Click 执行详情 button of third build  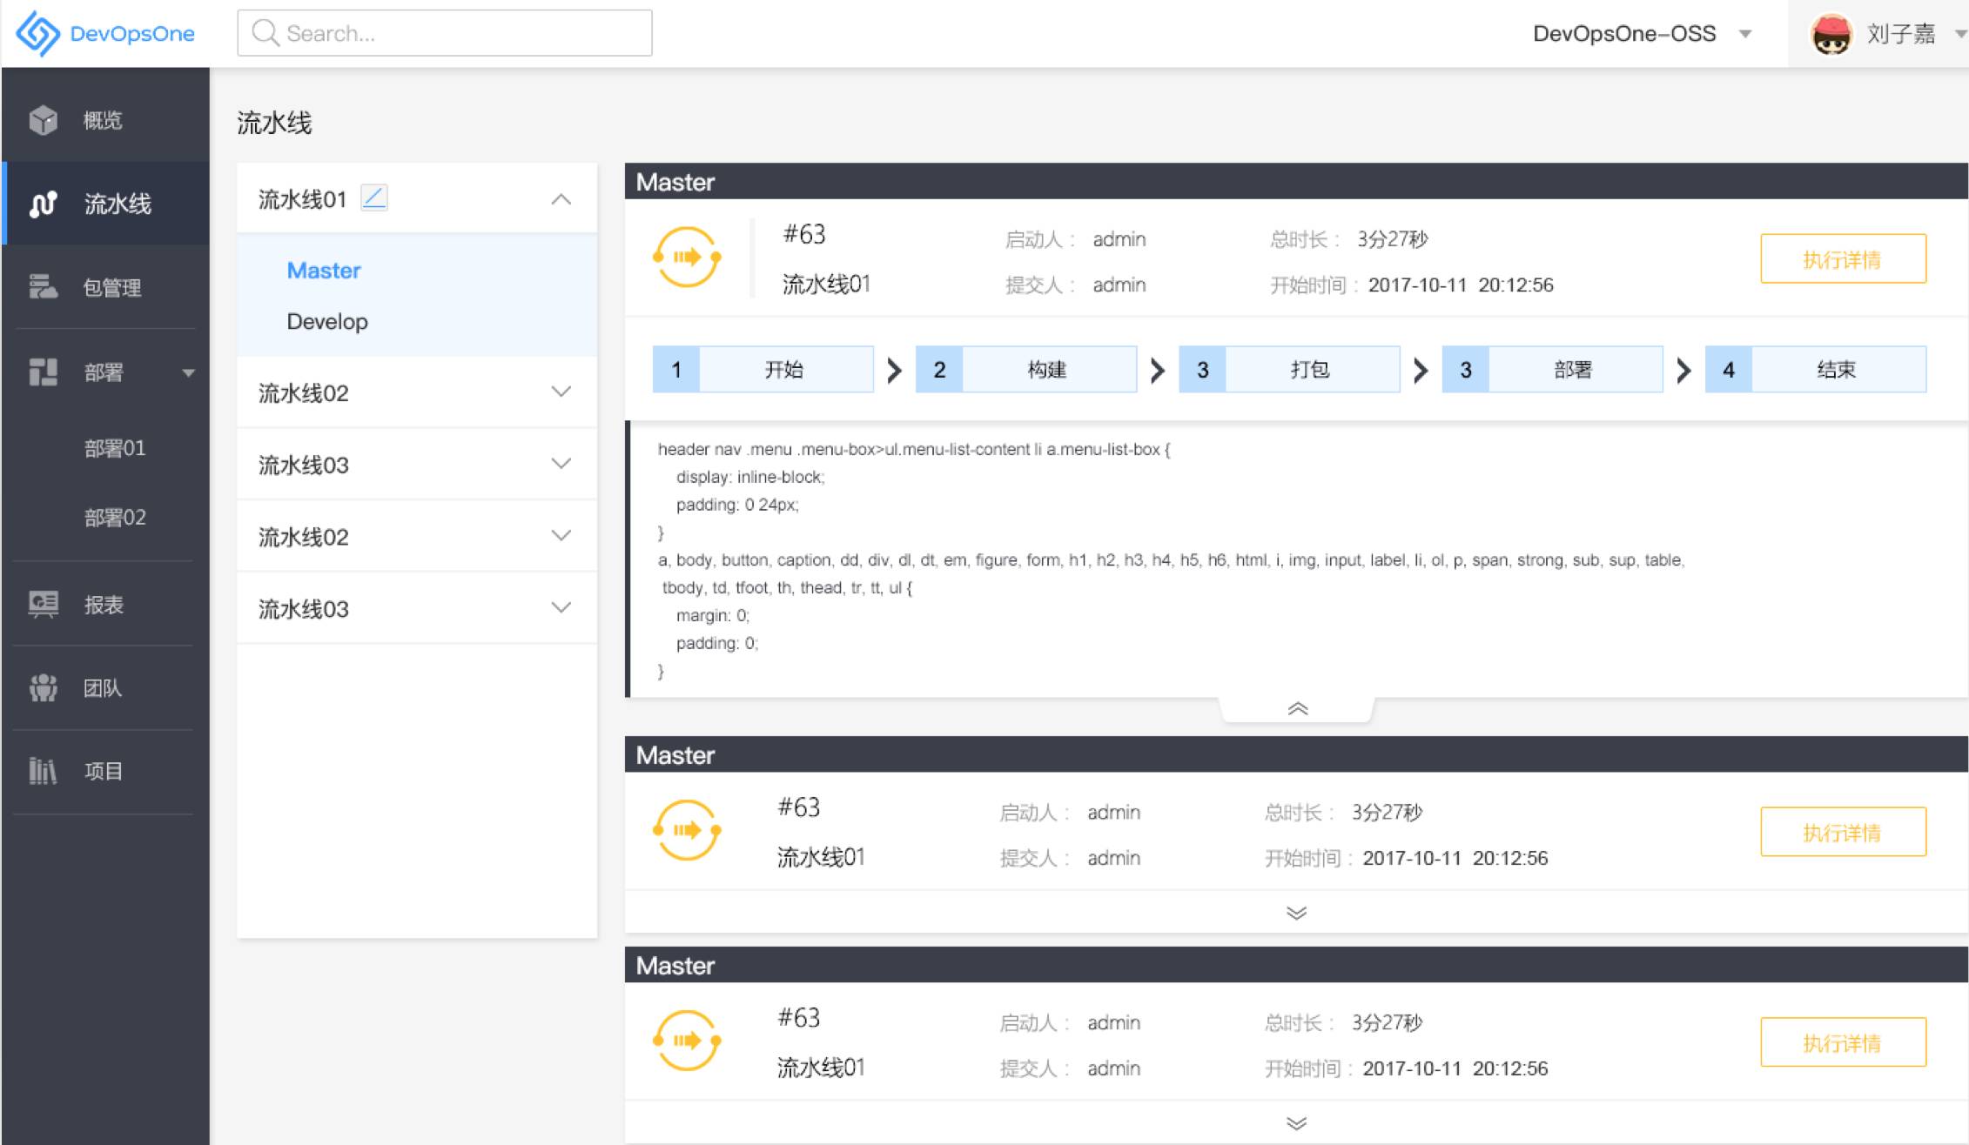1843,1042
